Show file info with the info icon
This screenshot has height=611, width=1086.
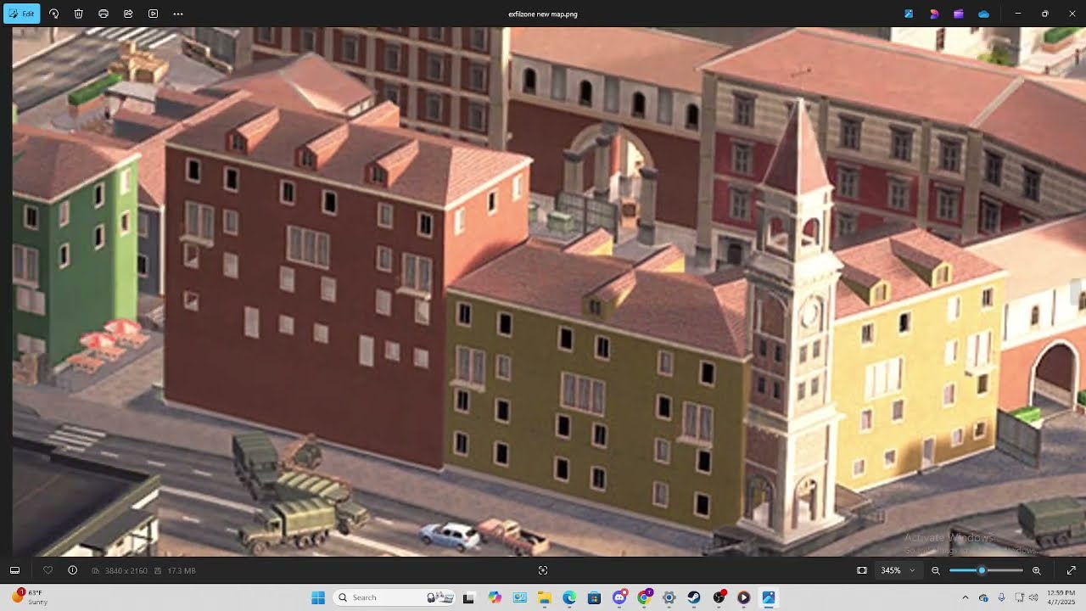pos(73,570)
